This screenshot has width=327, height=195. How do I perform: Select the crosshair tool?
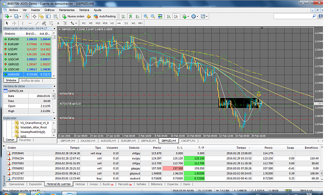click(14, 23)
